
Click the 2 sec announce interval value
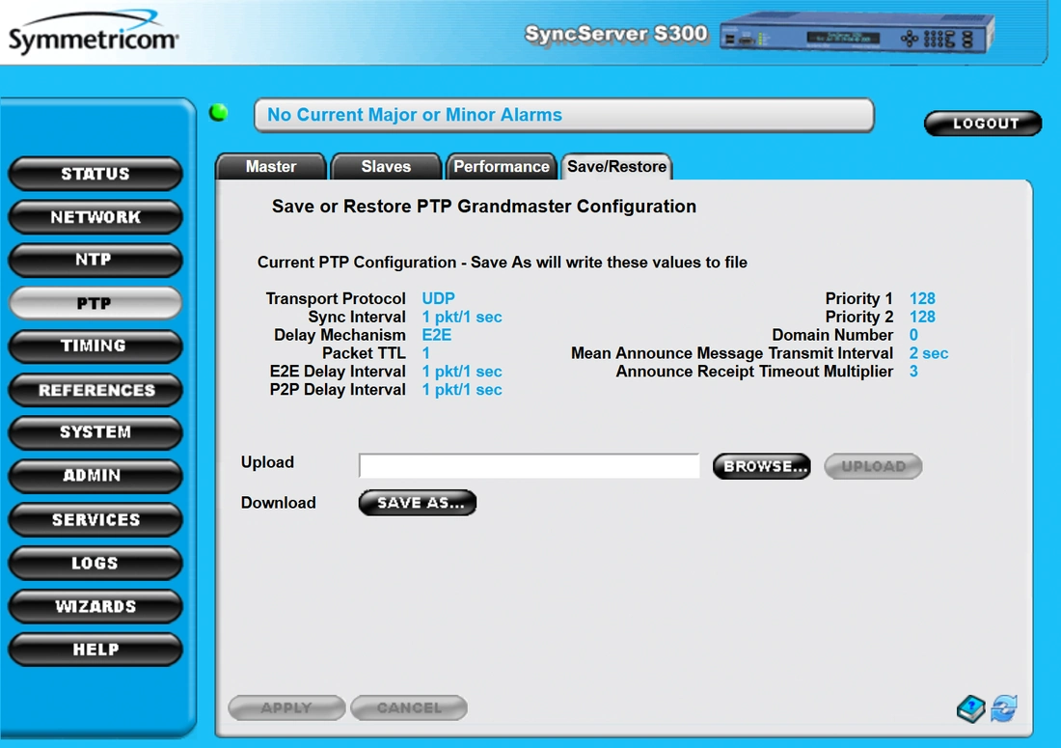[x=928, y=353]
